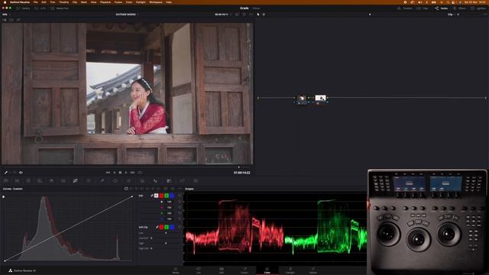
Task: Toggle the green Edit curve channel
Action: [167, 196]
